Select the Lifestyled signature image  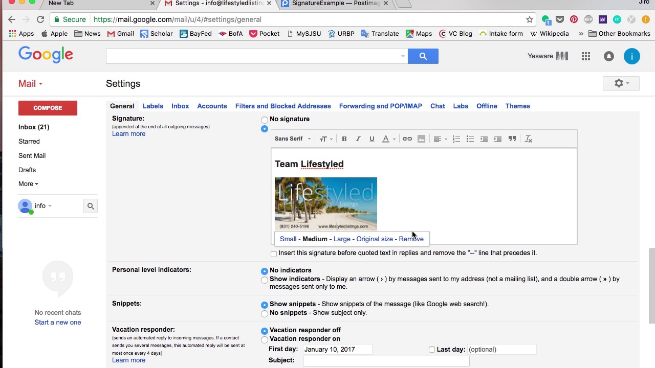[326, 204]
